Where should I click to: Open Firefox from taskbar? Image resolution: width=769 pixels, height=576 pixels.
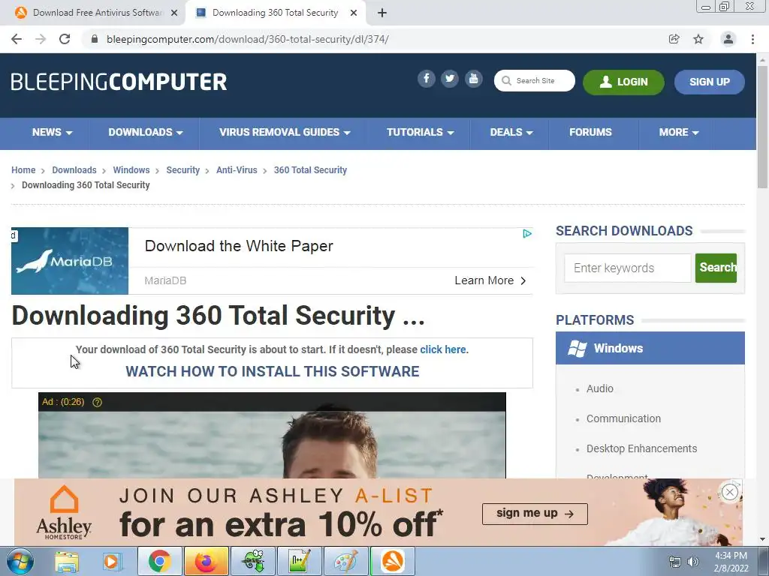coord(207,561)
